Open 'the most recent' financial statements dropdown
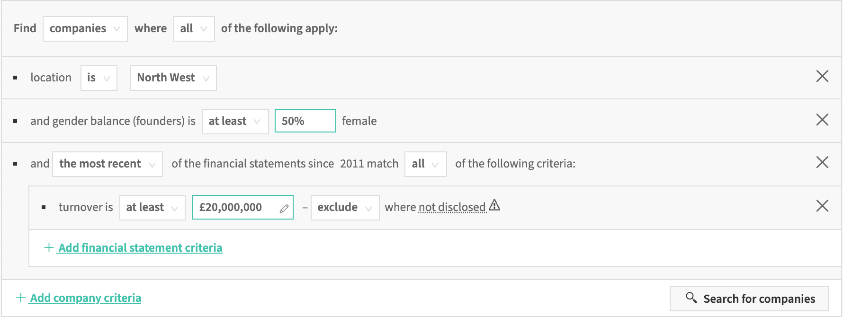Screen dimensions: 843x317 click(x=108, y=164)
